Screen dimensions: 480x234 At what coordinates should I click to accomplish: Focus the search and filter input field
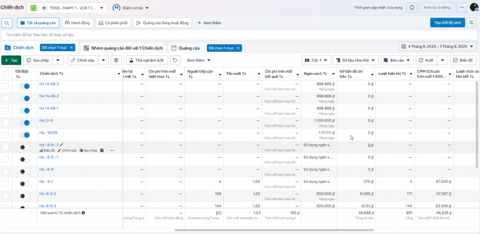[x=239, y=35]
